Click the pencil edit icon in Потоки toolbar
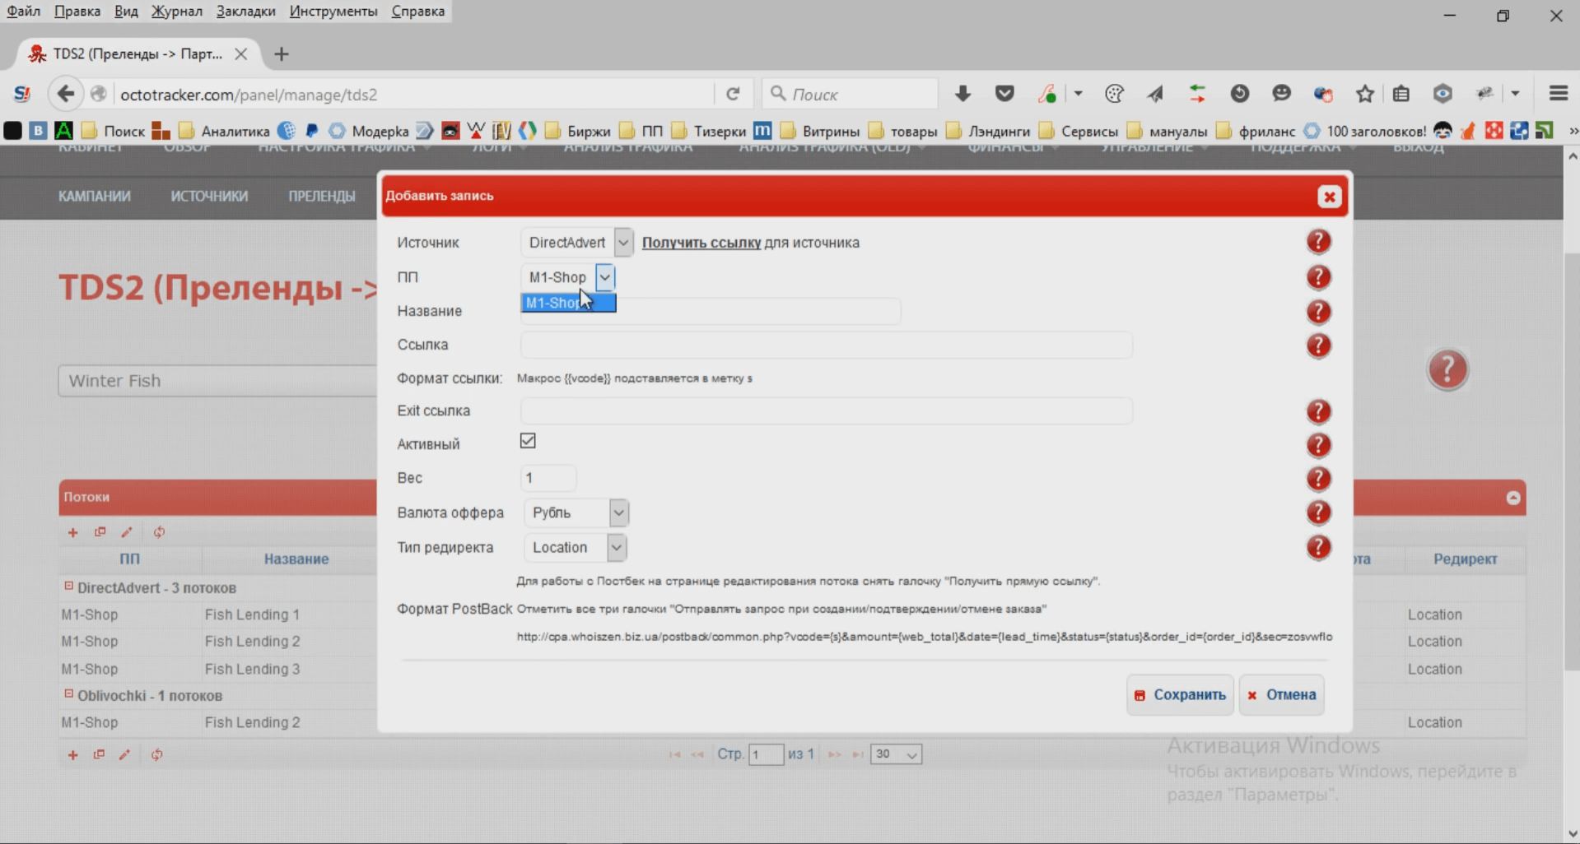Image resolution: width=1580 pixels, height=844 pixels. click(127, 532)
